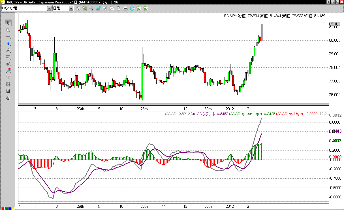Activate the hand pan tool
Screen dimensions: 344x210
pos(8,30)
